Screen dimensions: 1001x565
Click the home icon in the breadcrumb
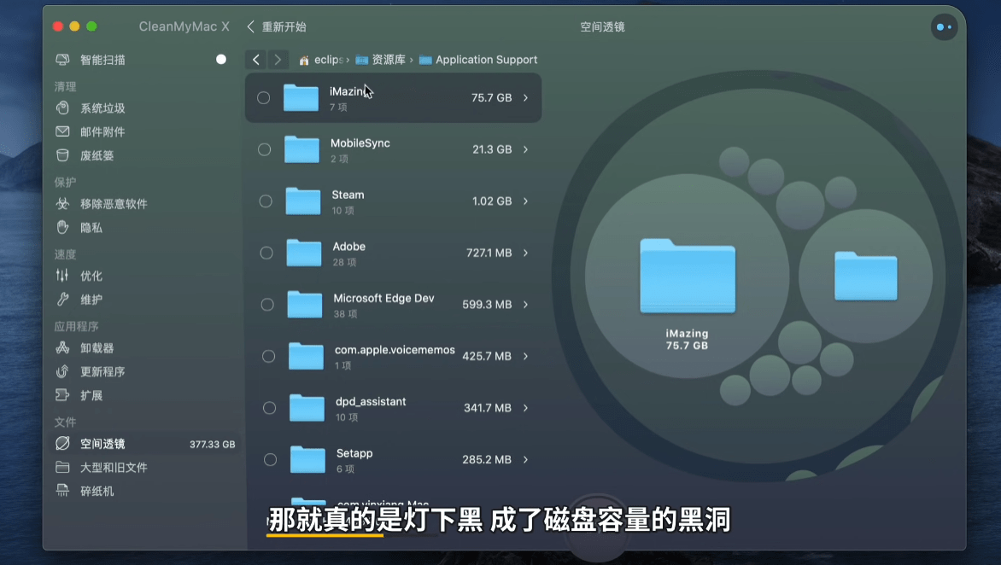coord(304,60)
